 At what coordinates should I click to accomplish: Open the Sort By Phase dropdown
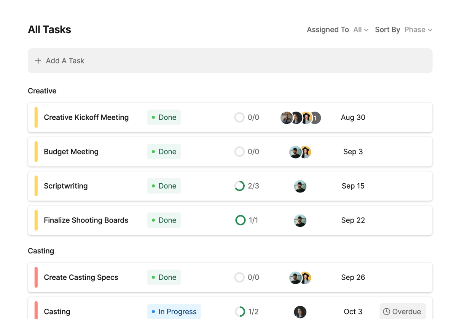tap(418, 30)
